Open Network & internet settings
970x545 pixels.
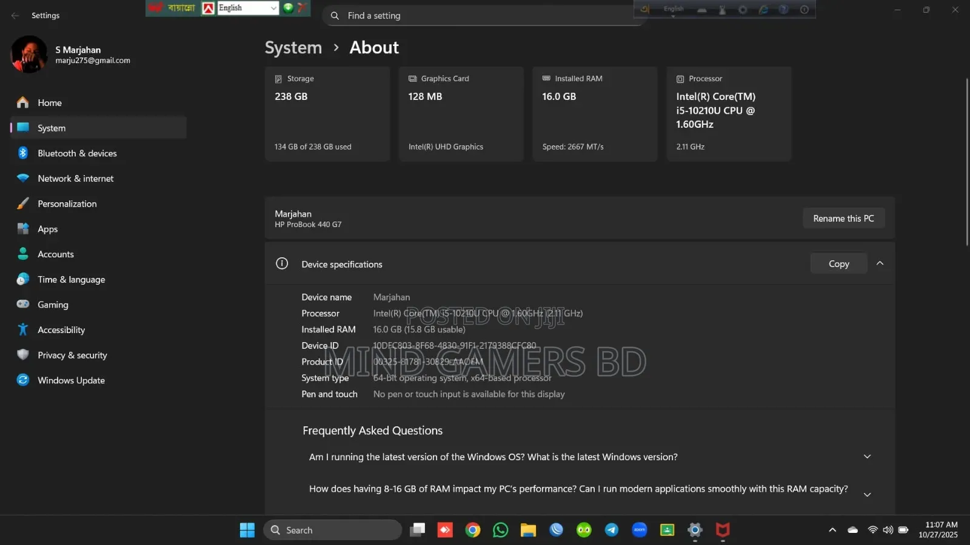coord(75,179)
